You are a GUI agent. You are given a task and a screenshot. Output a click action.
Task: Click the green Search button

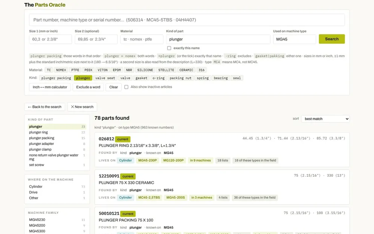click(332, 39)
